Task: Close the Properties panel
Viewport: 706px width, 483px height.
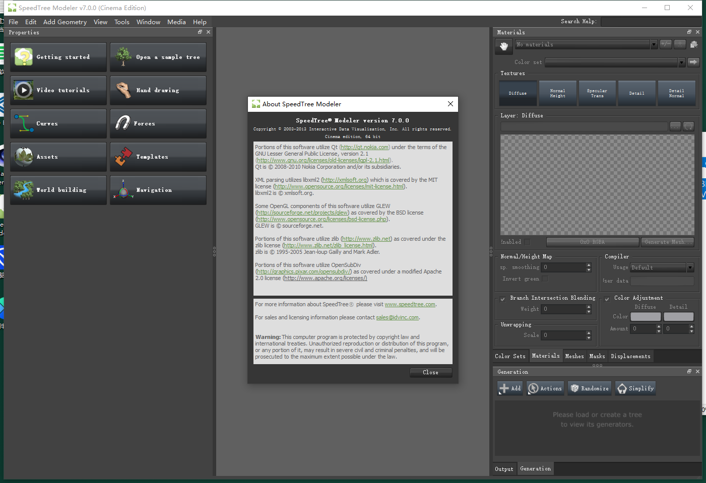Action: [x=209, y=32]
